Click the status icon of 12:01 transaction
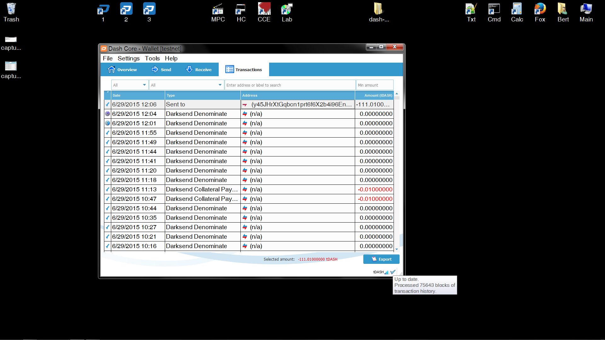 [107, 123]
